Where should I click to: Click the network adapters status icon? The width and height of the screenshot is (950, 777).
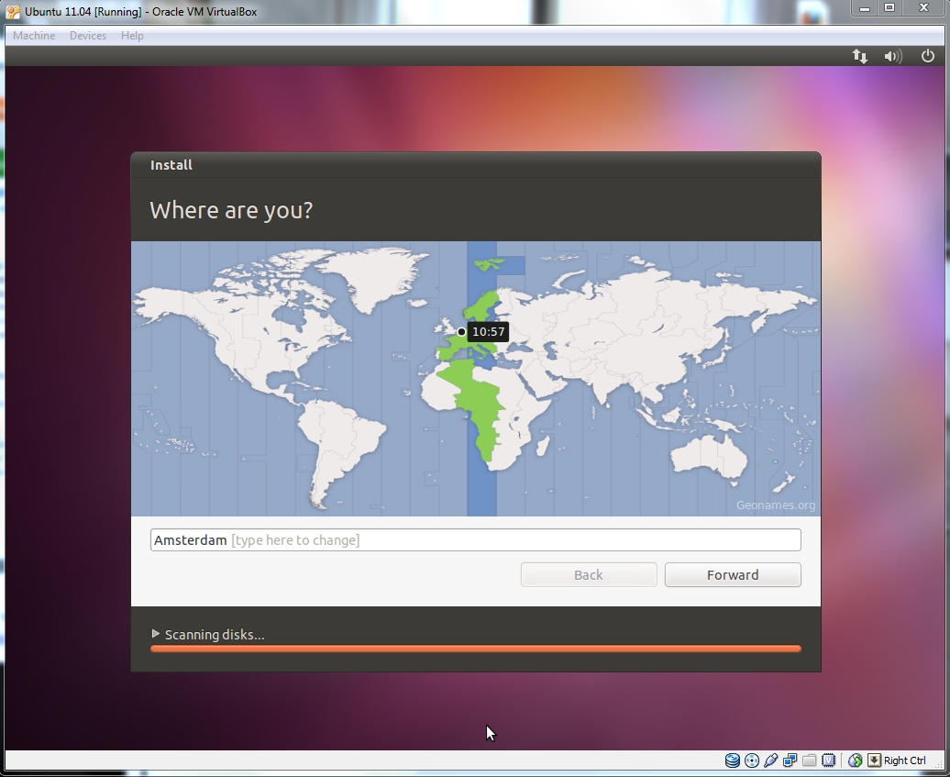790,760
